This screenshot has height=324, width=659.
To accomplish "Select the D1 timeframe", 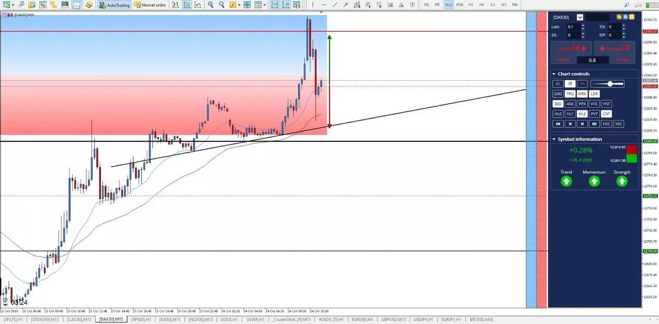I will coord(493,5).
